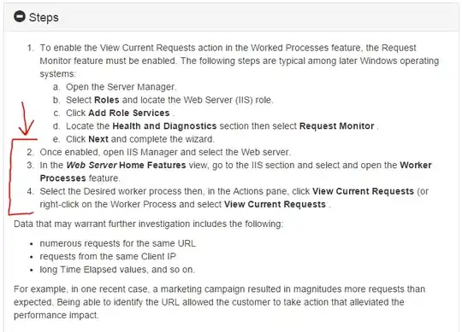Screen dimensions: 462x332
Task: Click requests from the same Client IP bullet
Action: pos(108,257)
